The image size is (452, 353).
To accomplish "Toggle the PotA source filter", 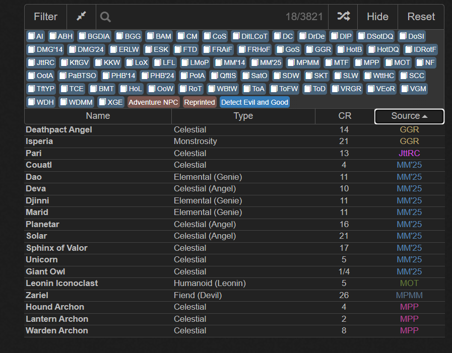I will click(x=193, y=76).
